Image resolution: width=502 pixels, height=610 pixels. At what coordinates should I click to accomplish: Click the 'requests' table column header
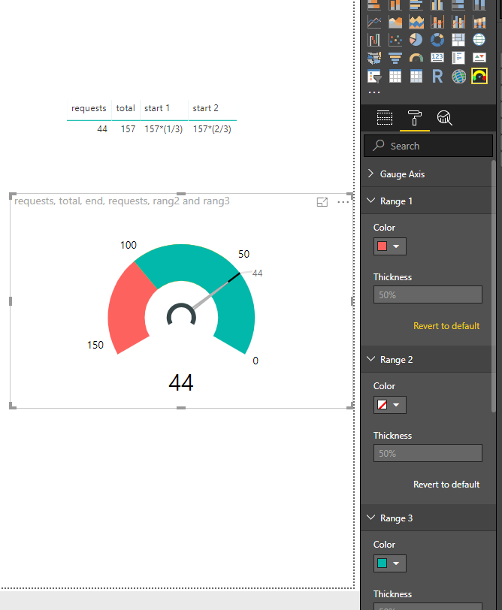pos(89,108)
